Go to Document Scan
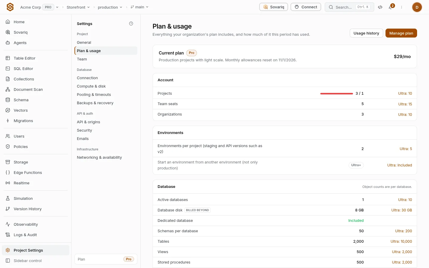Image resolution: width=429 pixels, height=268 pixels. pos(36,89)
